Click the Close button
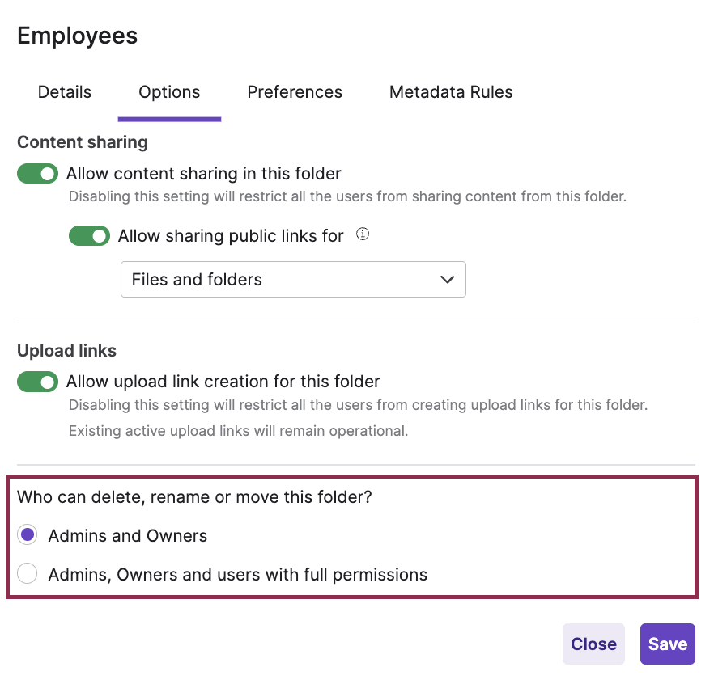The image size is (714, 684). click(x=593, y=644)
